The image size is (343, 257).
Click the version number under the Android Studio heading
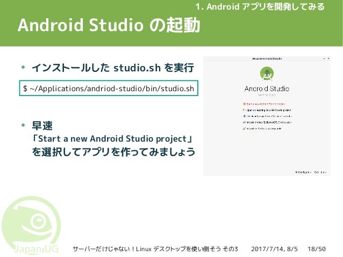click(267, 95)
